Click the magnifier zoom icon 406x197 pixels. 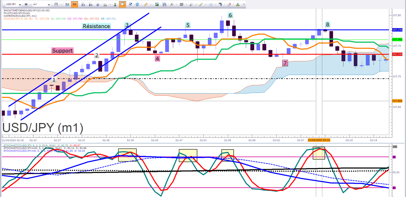point(105,4)
